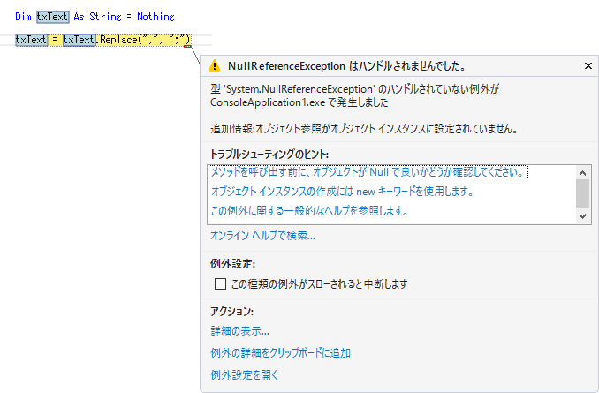Open 詳細の表示 to view details
Screen dimensions: 599x393
pyautogui.click(x=240, y=331)
